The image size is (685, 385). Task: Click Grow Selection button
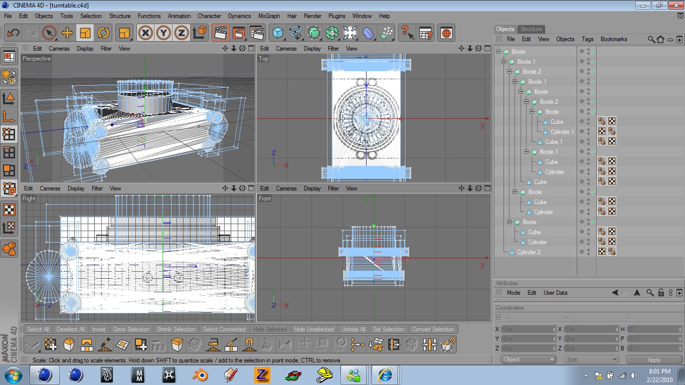131,329
